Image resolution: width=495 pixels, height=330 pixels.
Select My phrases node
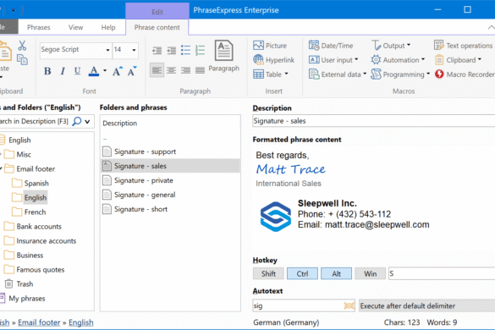tap(23, 299)
